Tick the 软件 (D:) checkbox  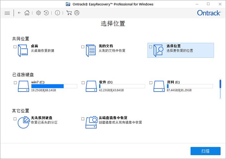point(83,83)
